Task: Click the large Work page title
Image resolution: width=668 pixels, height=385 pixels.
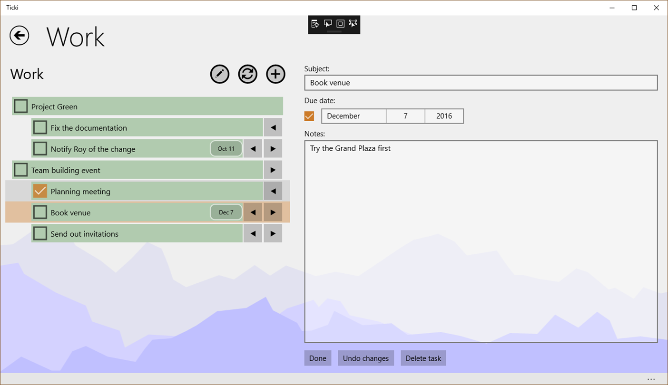Action: pos(76,37)
